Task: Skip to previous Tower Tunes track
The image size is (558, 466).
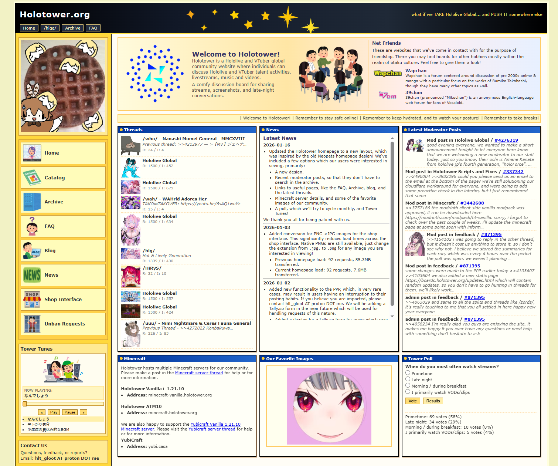Action: [x=42, y=412]
